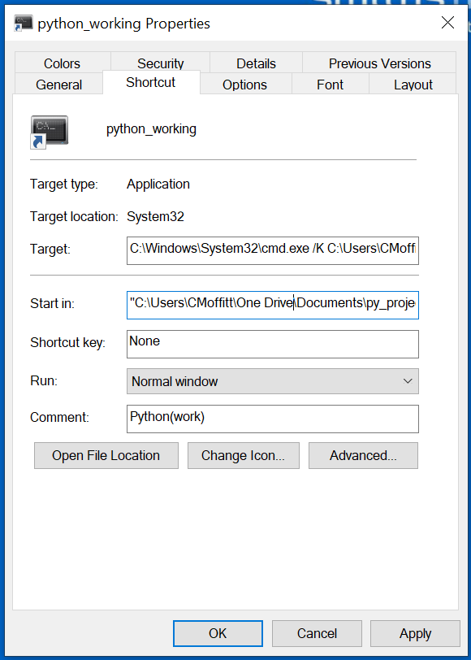Click the Change Icon button
Screen dimensions: 471x660
point(243,455)
